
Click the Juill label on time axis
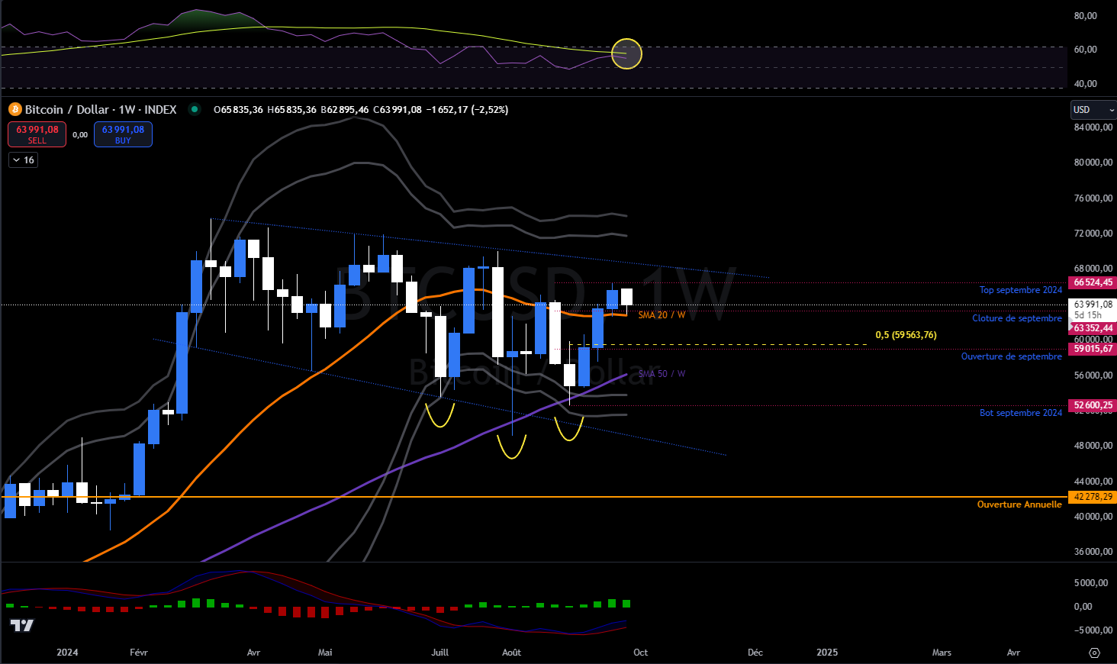click(439, 653)
